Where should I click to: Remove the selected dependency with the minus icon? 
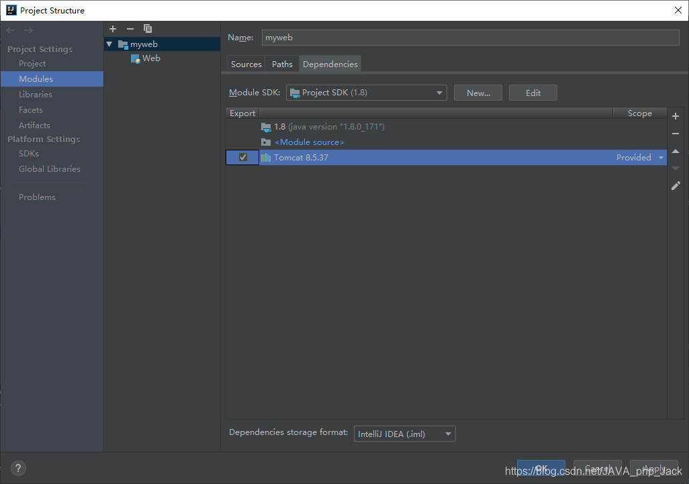[x=676, y=134]
